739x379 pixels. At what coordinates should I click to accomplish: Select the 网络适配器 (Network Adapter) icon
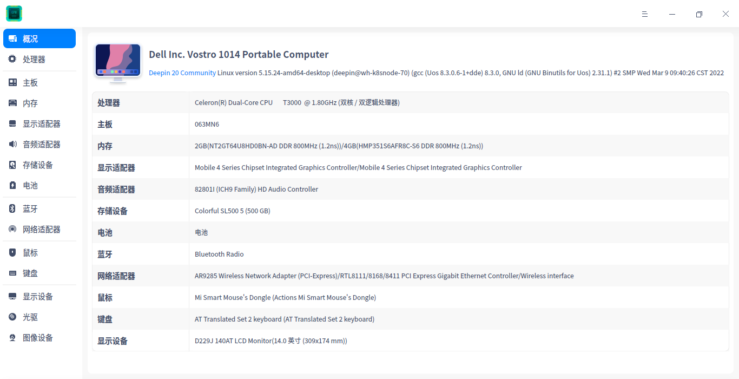click(12, 229)
